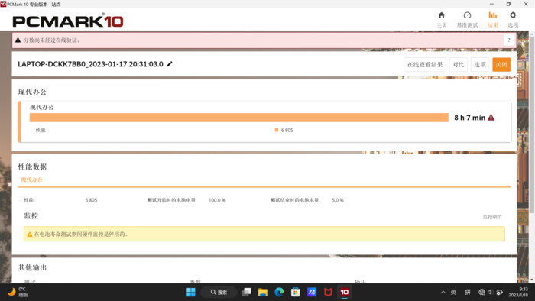Open File Explorer from the taskbar
This screenshot has width=535, height=301.
click(x=263, y=292)
